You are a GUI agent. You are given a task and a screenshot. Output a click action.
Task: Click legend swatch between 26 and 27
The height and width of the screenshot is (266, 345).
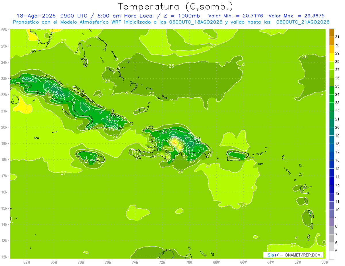tap(331, 74)
